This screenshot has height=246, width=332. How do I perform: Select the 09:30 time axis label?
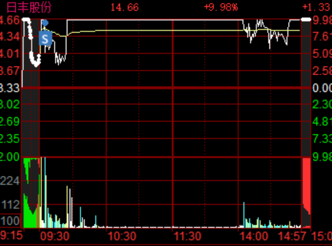click(55, 236)
